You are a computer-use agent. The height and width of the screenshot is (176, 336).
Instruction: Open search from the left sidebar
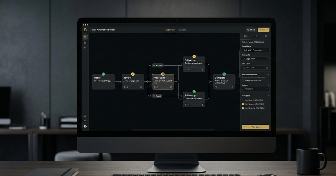coord(85,116)
